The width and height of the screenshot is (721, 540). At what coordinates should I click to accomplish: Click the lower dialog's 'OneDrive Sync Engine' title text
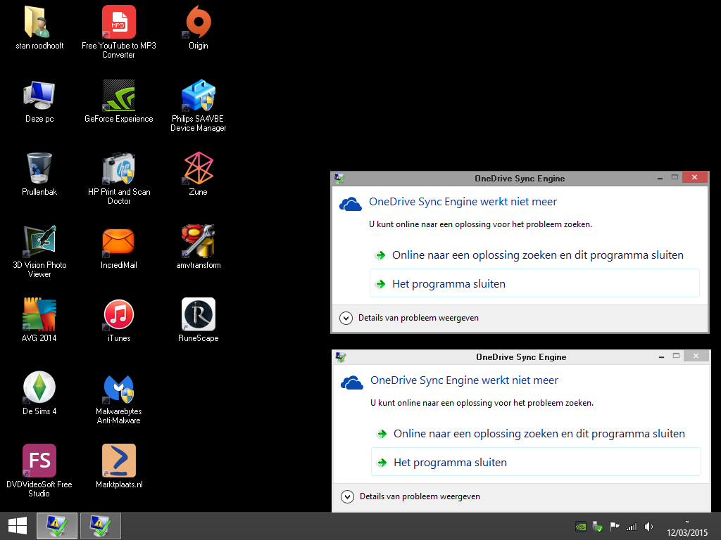[x=521, y=357]
